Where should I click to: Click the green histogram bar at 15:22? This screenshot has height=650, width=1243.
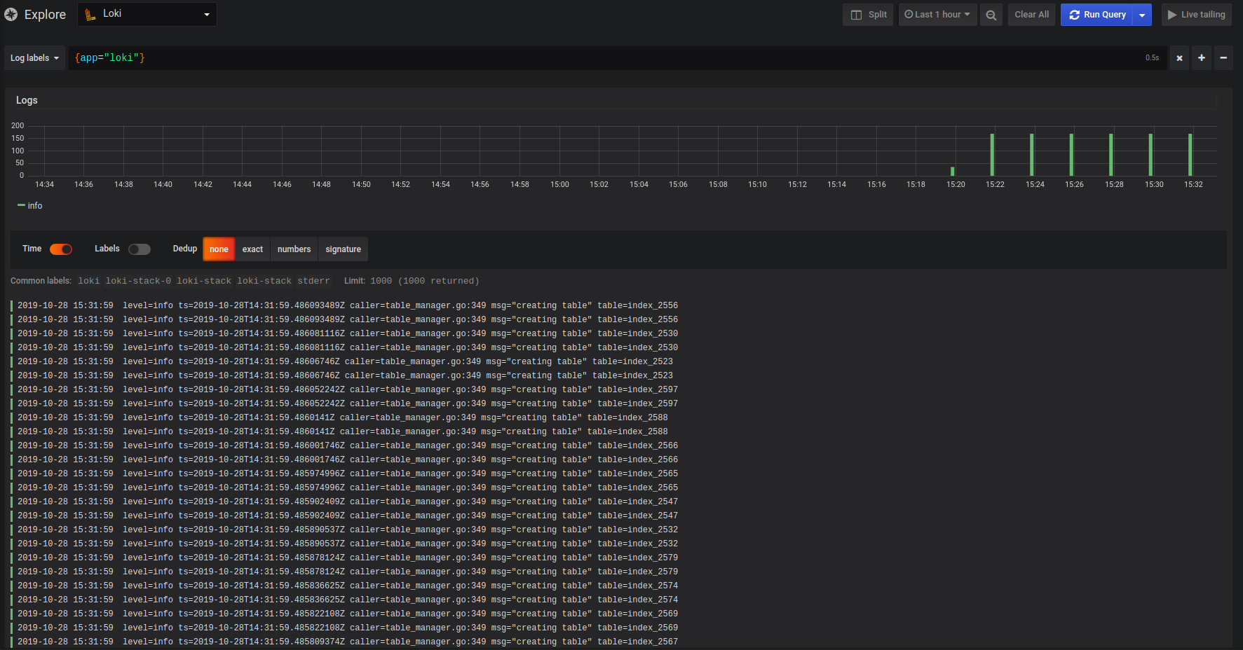pyautogui.click(x=992, y=155)
